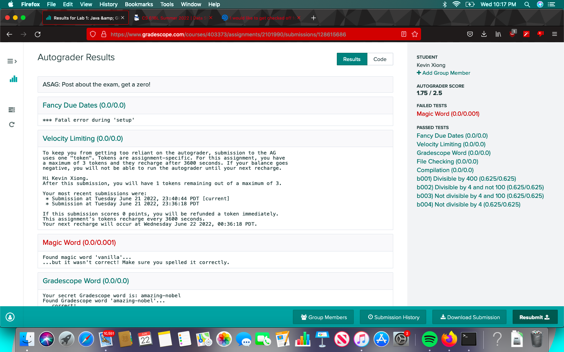The height and width of the screenshot is (352, 564).
Task: Jump to failed test Magic Word link
Action: pyautogui.click(x=448, y=114)
